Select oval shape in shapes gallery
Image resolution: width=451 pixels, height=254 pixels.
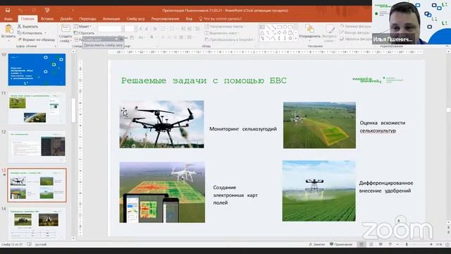pos(285,27)
